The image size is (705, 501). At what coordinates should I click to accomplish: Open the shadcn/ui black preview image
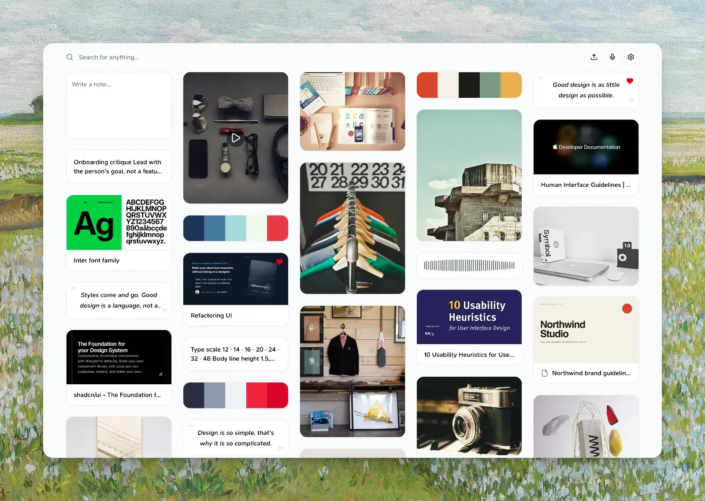[119, 357]
